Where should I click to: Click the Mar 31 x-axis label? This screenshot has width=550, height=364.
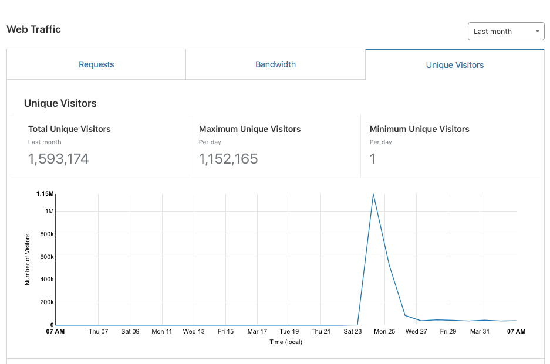(480, 331)
